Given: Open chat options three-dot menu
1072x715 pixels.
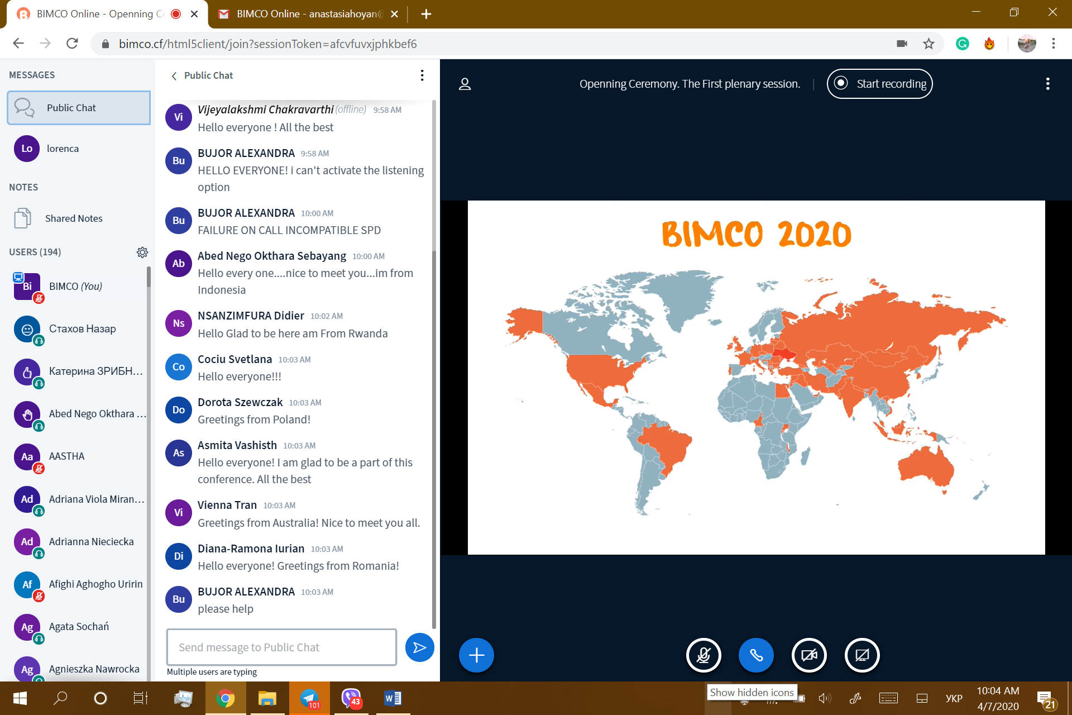Looking at the screenshot, I should 422,75.
